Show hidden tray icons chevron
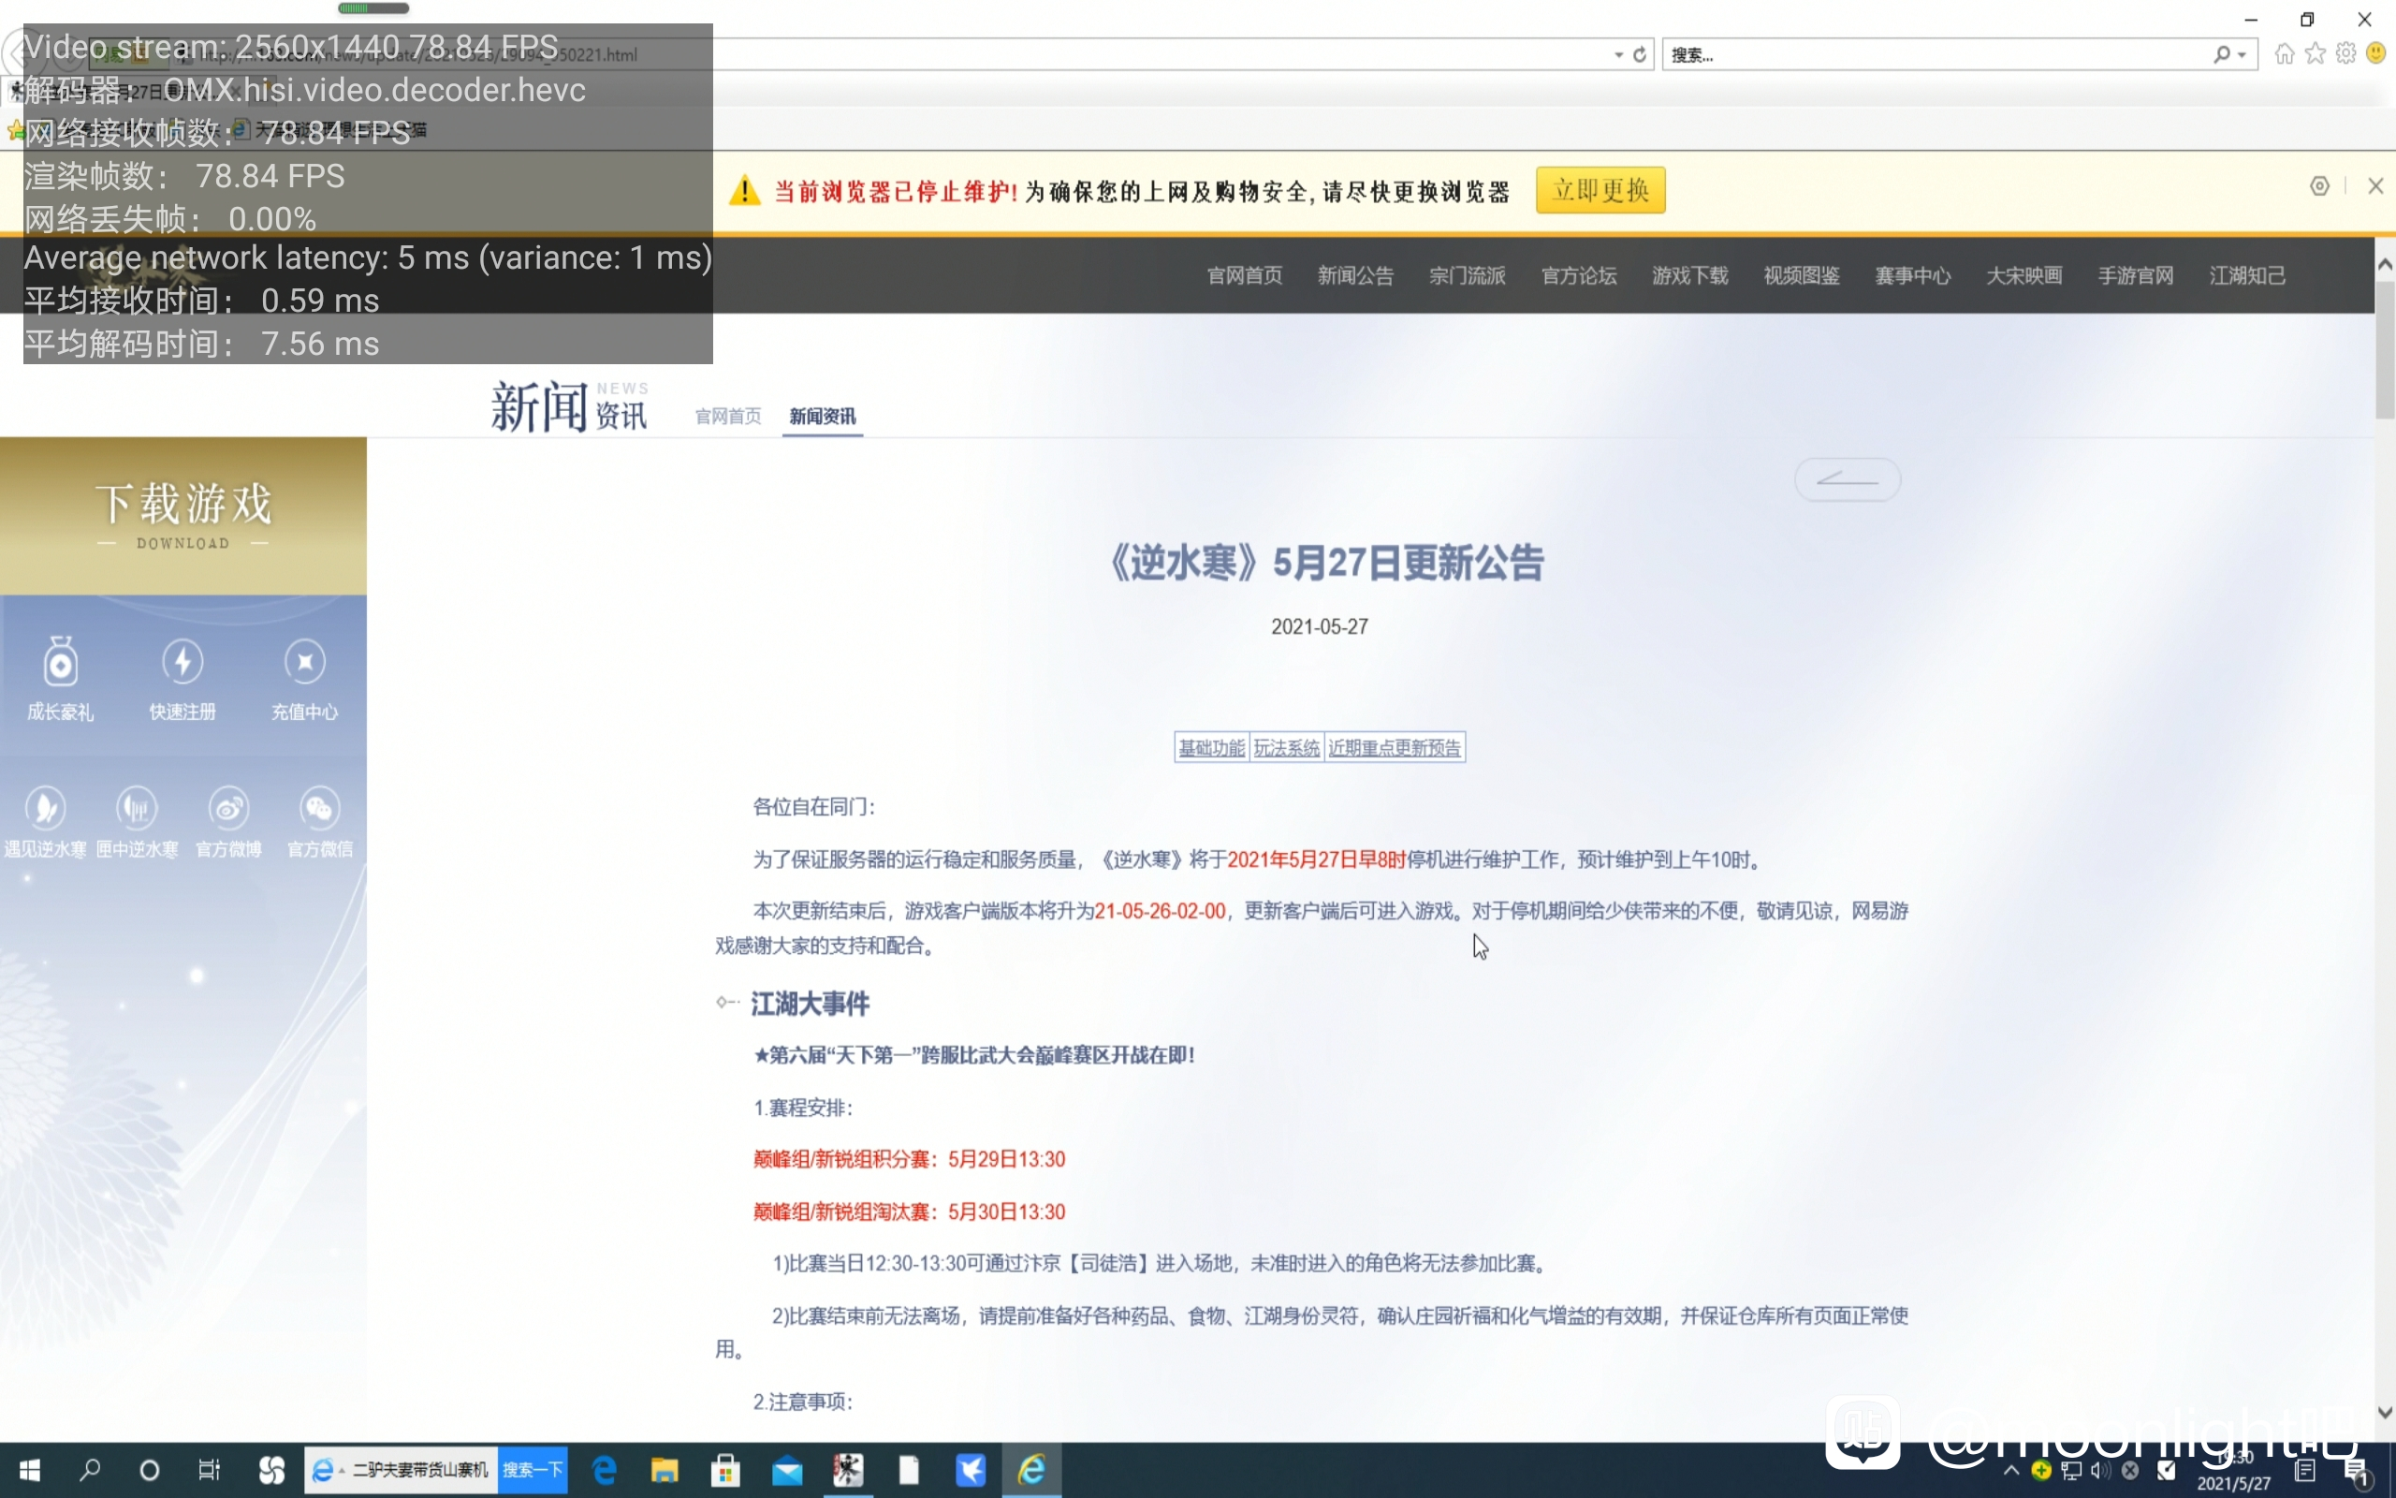 [x=2010, y=1470]
